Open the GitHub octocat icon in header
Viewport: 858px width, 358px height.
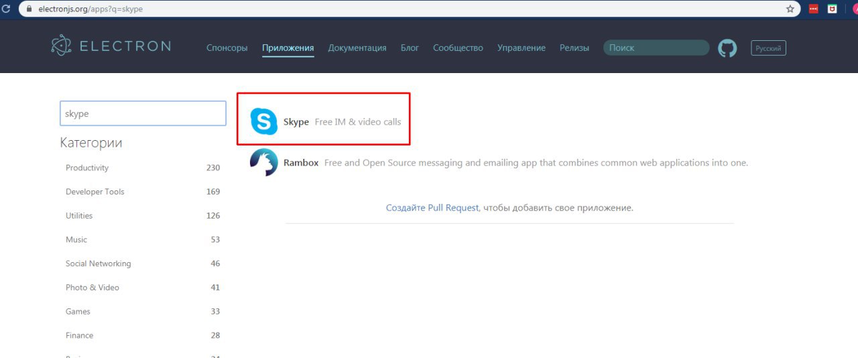click(727, 48)
